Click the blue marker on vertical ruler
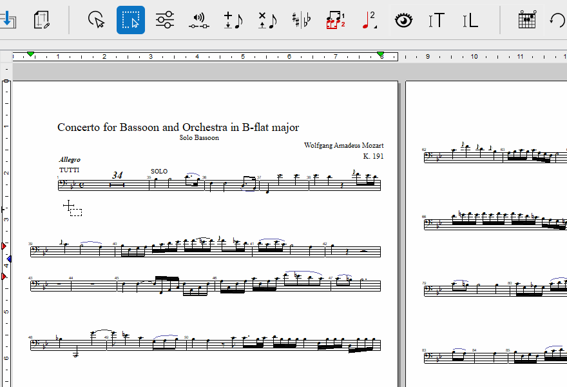Screen dimensions: 567x387 [8, 259]
